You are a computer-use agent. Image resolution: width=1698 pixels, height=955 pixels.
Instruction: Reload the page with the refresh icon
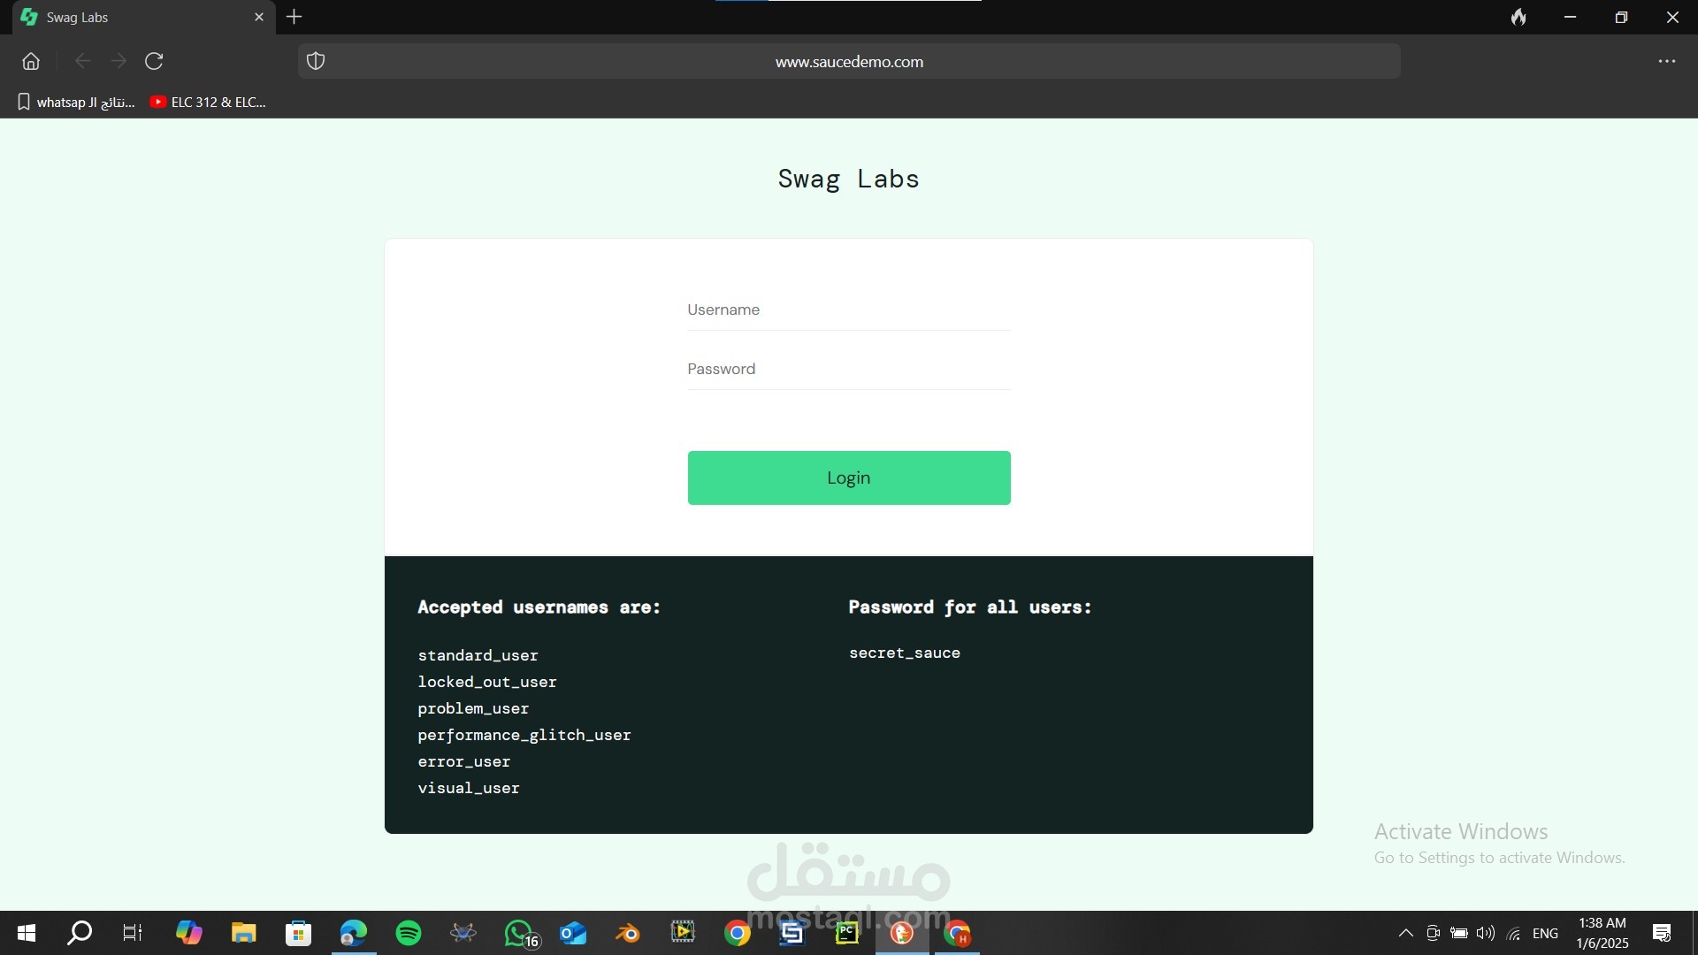(x=154, y=61)
